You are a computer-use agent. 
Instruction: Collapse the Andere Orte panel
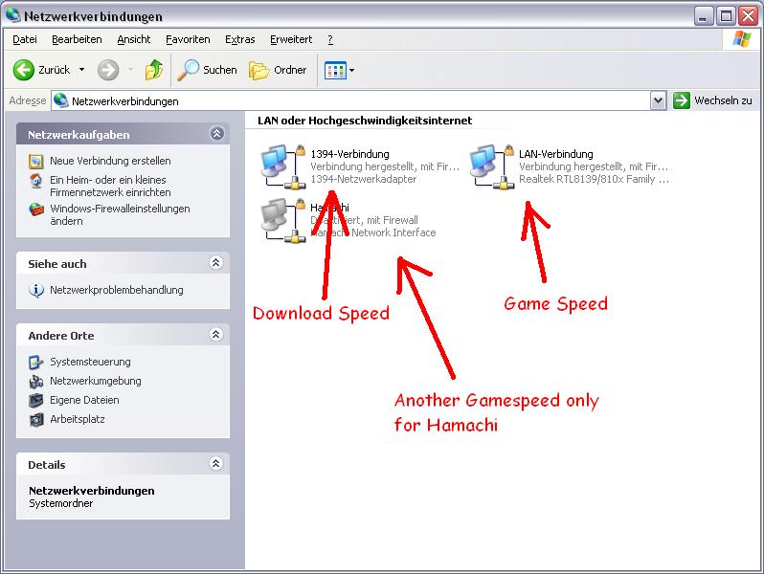(216, 336)
